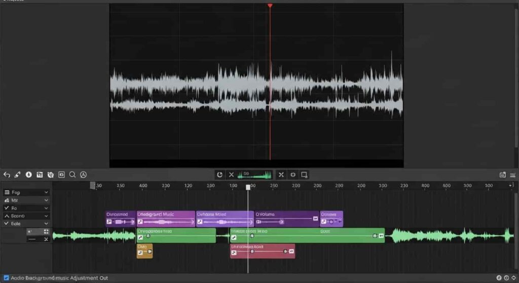Collapse the 'Bcono' track using its up caret

pyautogui.click(x=7, y=216)
